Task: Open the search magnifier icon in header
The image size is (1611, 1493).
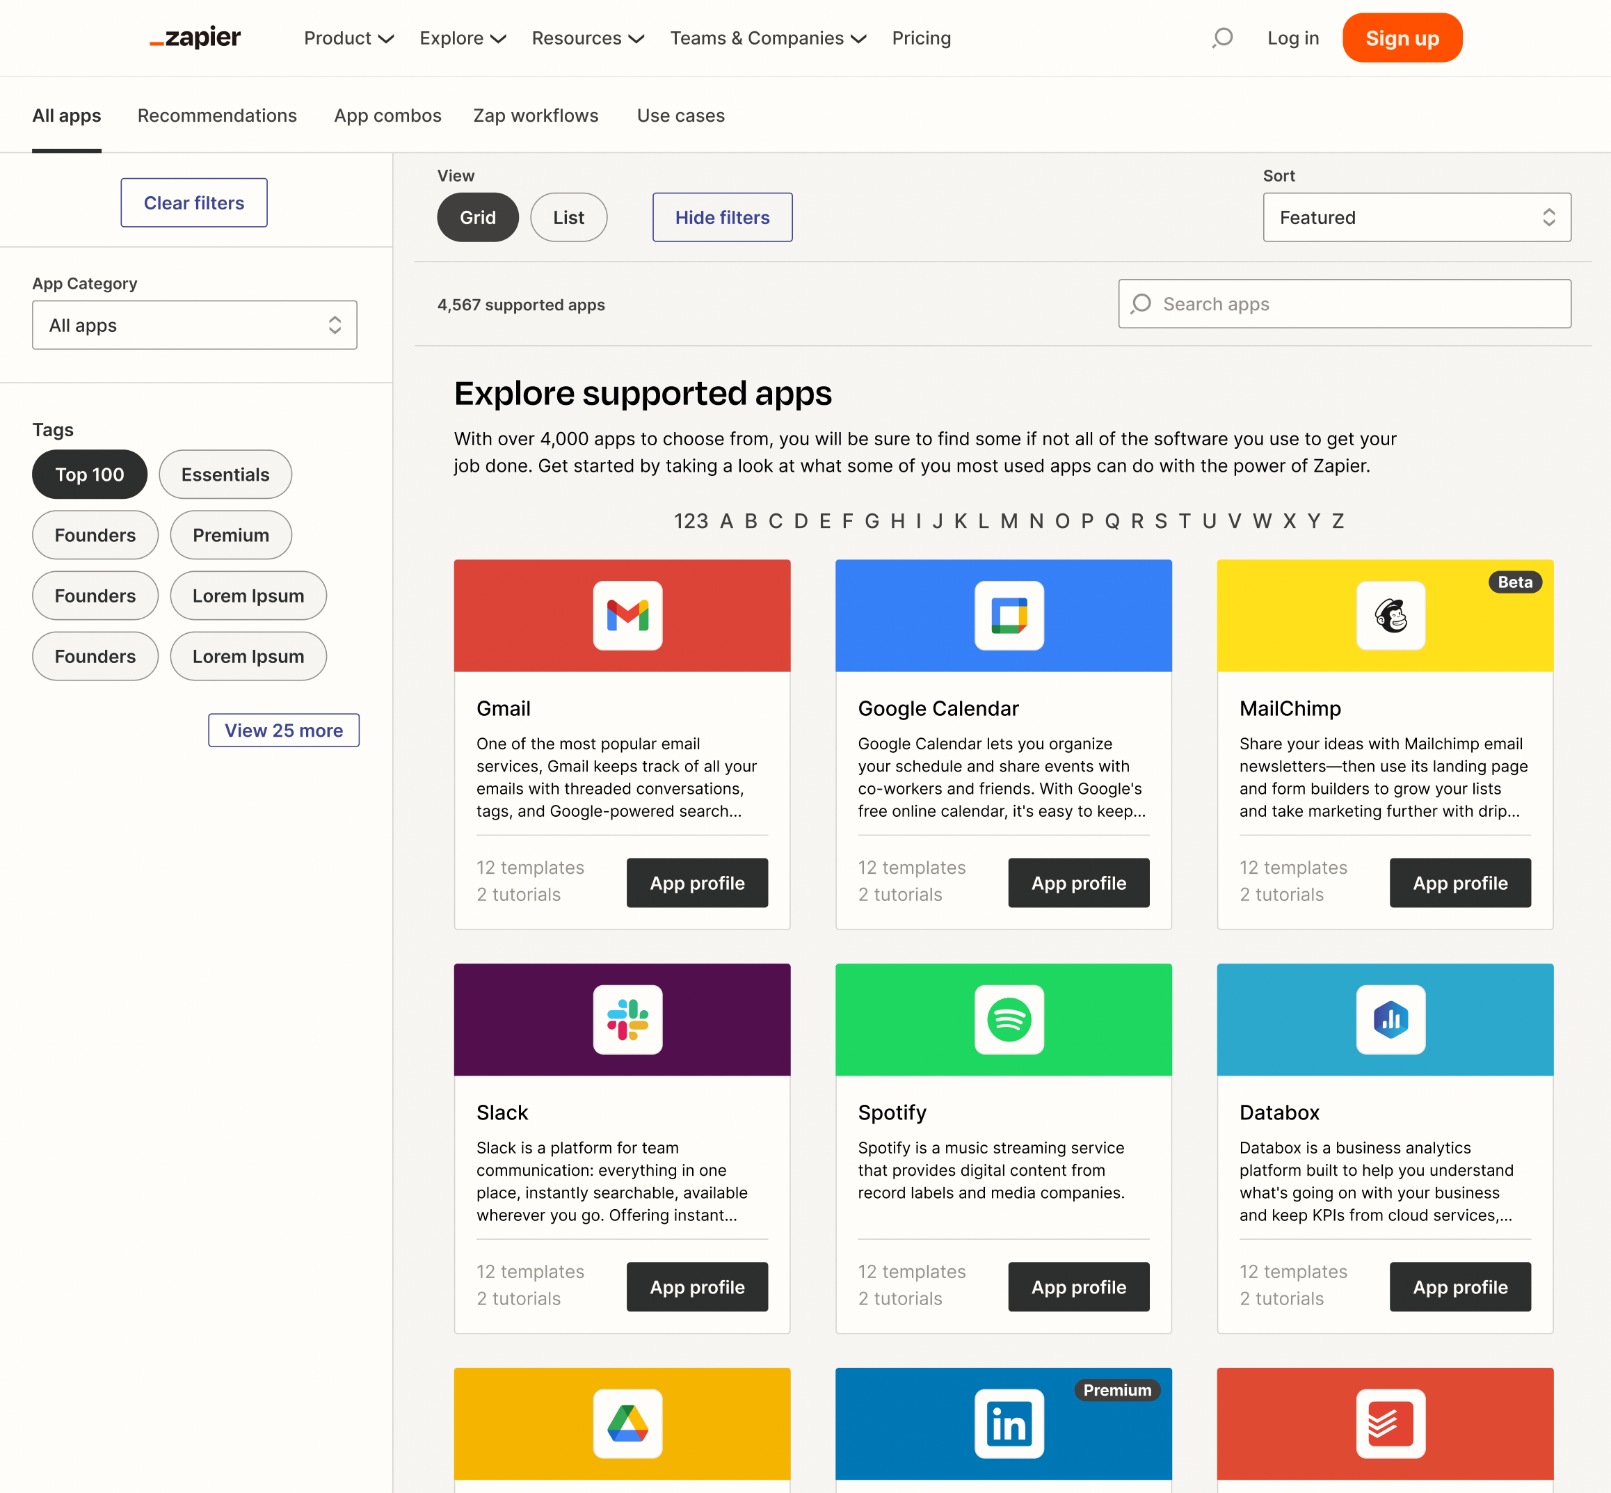Action: (x=1222, y=38)
